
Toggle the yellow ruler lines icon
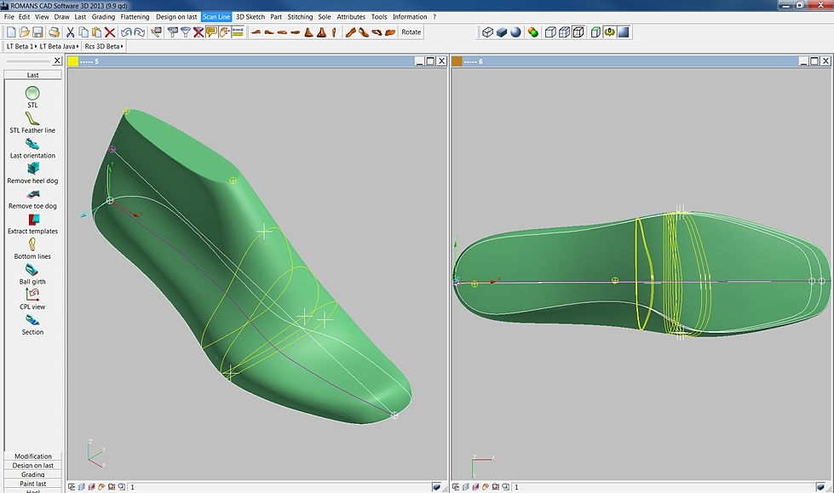237,32
